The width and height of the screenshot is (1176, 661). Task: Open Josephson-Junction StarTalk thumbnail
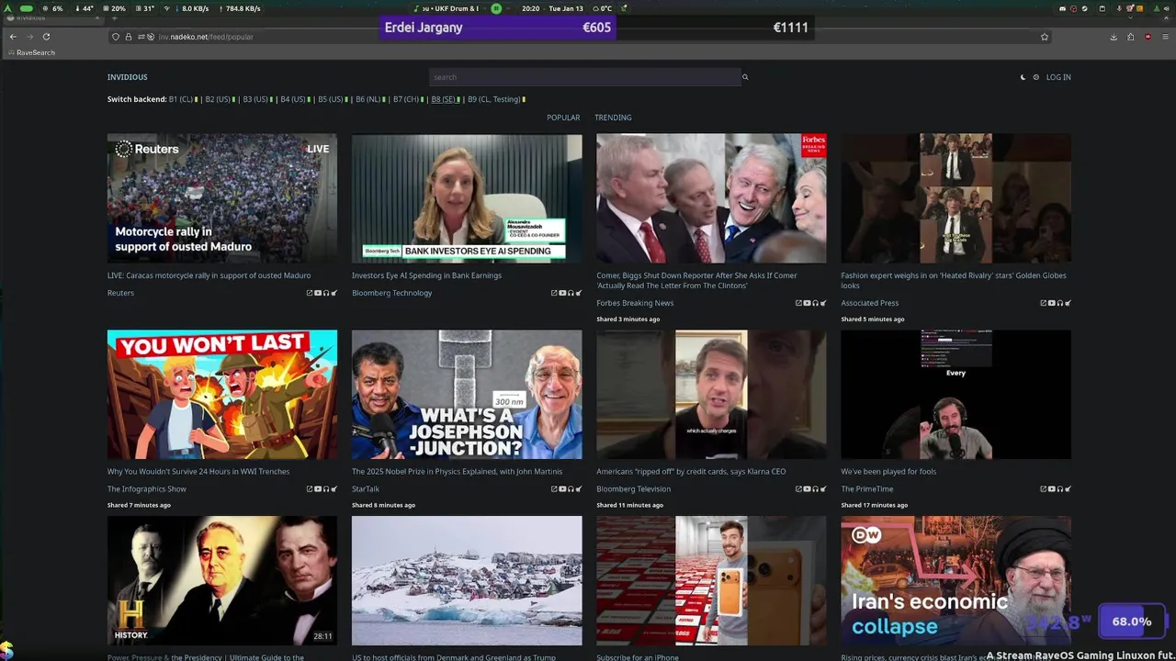(467, 394)
